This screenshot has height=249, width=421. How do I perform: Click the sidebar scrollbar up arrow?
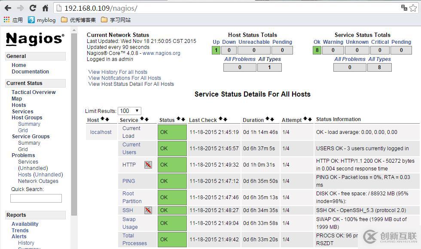click(74, 30)
